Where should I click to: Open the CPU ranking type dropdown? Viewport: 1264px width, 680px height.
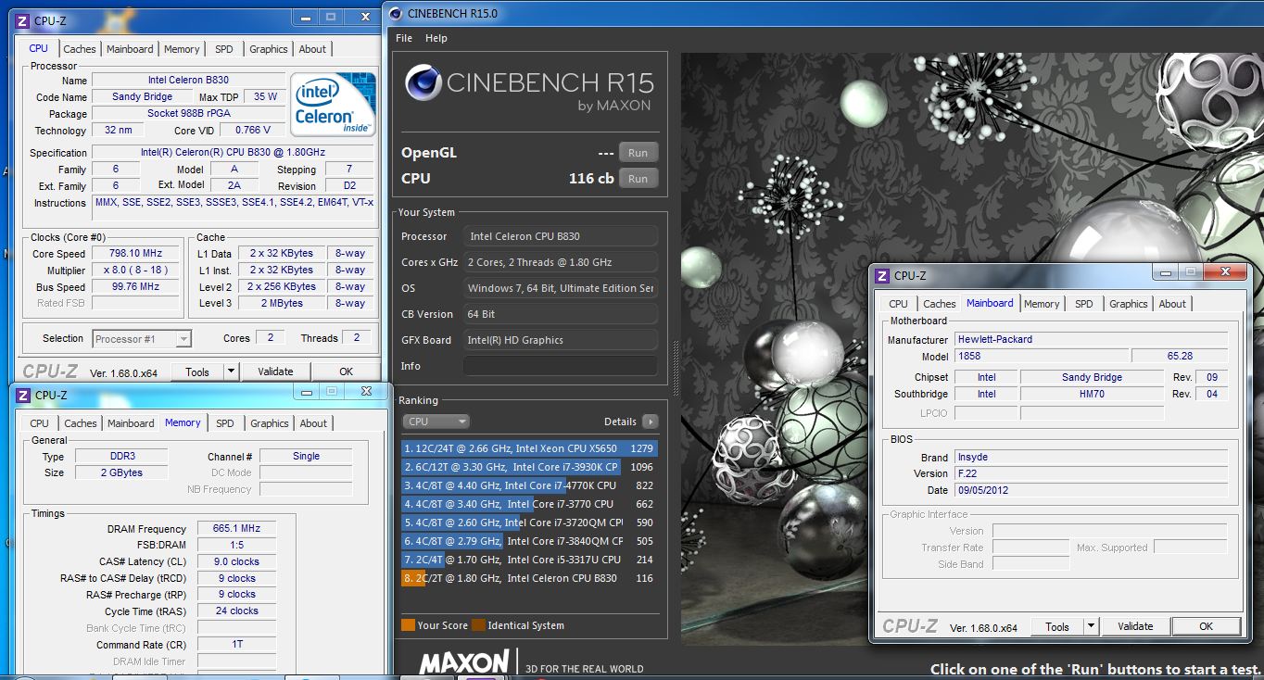click(x=436, y=422)
